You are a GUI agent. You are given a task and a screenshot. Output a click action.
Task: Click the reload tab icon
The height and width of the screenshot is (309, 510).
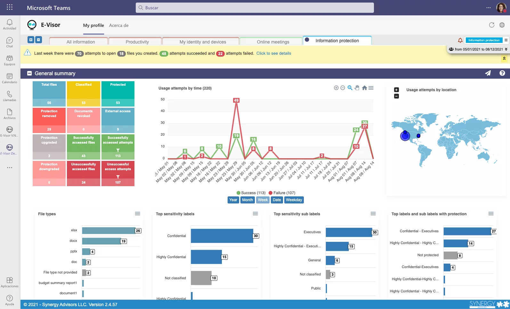coord(492,25)
